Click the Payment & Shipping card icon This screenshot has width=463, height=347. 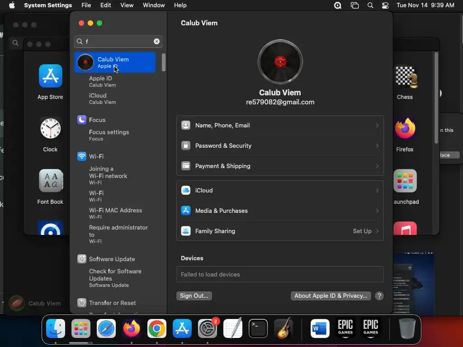point(186,166)
